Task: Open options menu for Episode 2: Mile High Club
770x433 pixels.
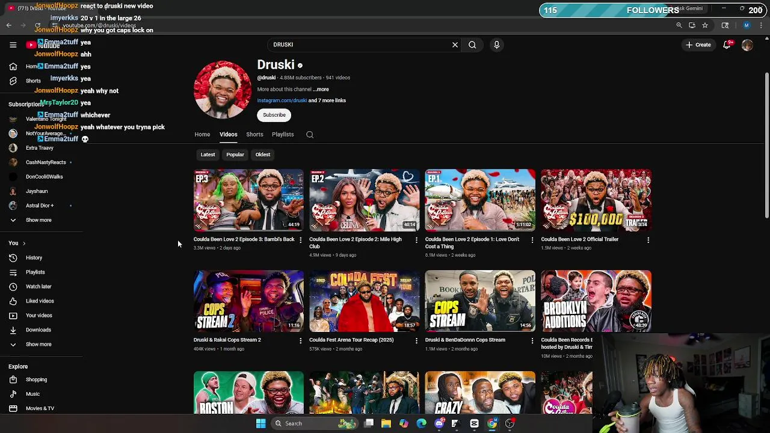Action: pyautogui.click(x=416, y=240)
